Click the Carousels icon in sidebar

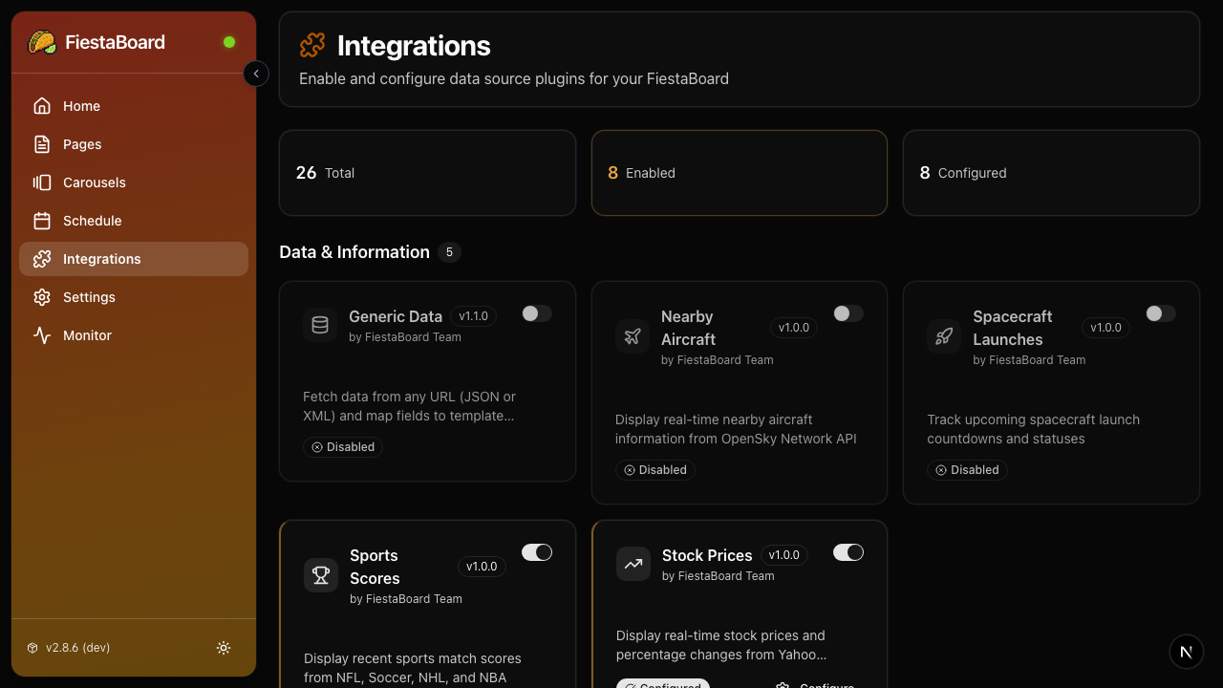pyautogui.click(x=42, y=183)
